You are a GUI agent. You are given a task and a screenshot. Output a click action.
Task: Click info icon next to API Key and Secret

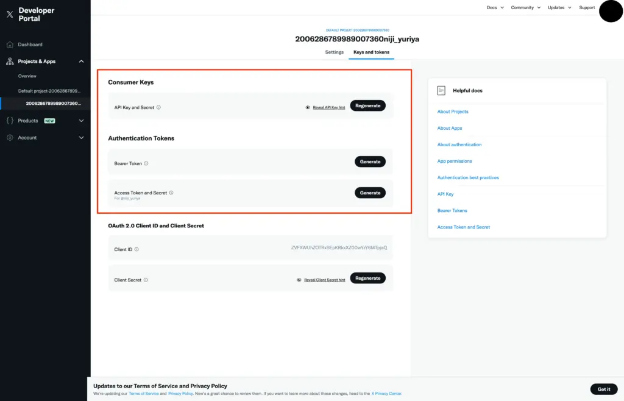158,107
